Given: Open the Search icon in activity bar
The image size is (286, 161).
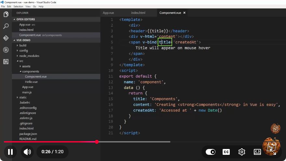Looking at the screenshot, I should 6,26.
